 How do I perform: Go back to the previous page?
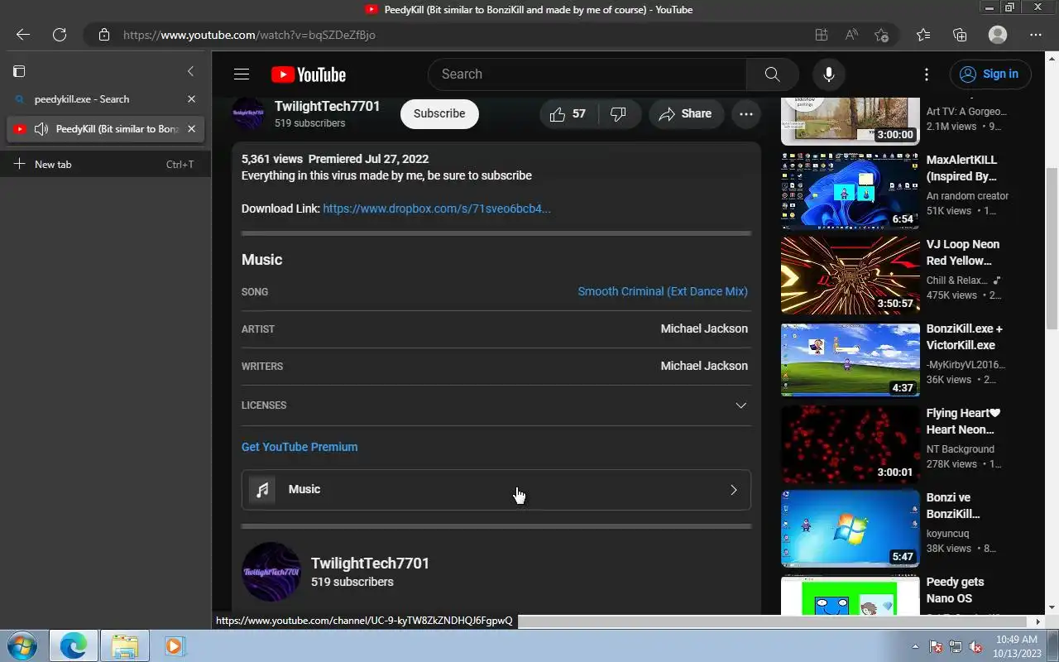tap(23, 35)
